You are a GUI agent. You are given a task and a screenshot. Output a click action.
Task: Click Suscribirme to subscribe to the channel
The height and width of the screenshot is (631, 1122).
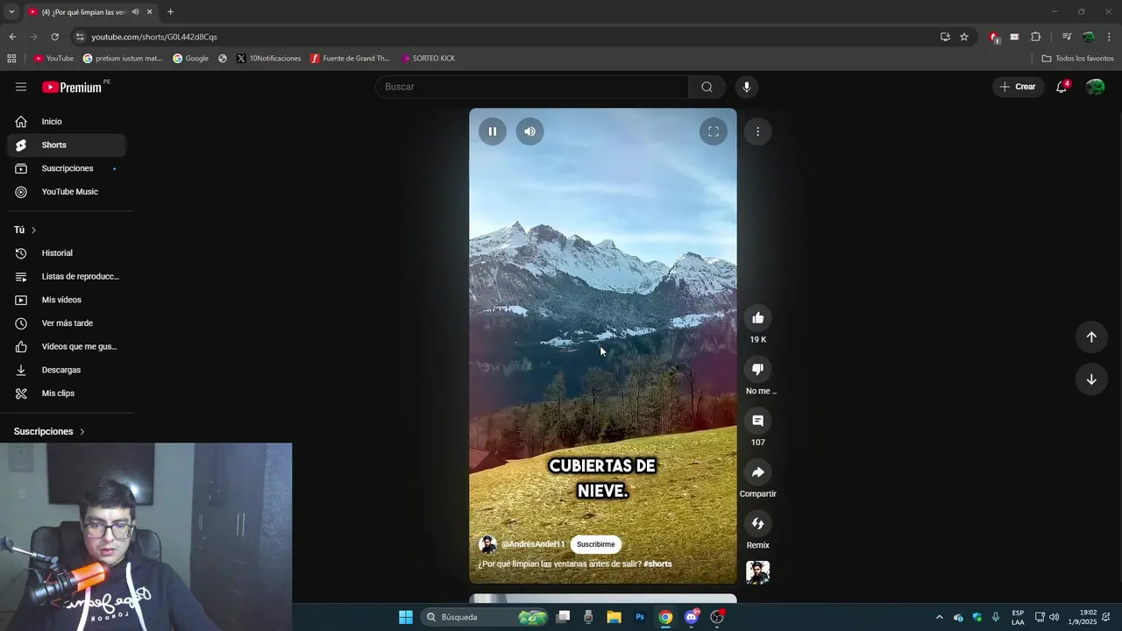tap(596, 544)
